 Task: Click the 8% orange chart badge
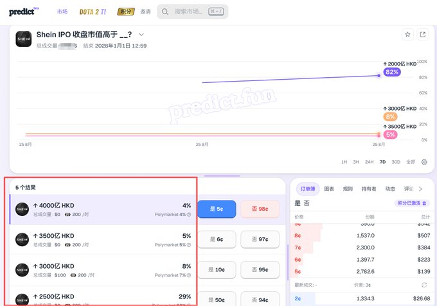pyautogui.click(x=390, y=116)
